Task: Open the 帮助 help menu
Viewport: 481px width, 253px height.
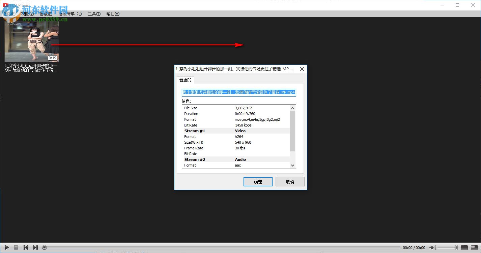Action: tap(113, 14)
